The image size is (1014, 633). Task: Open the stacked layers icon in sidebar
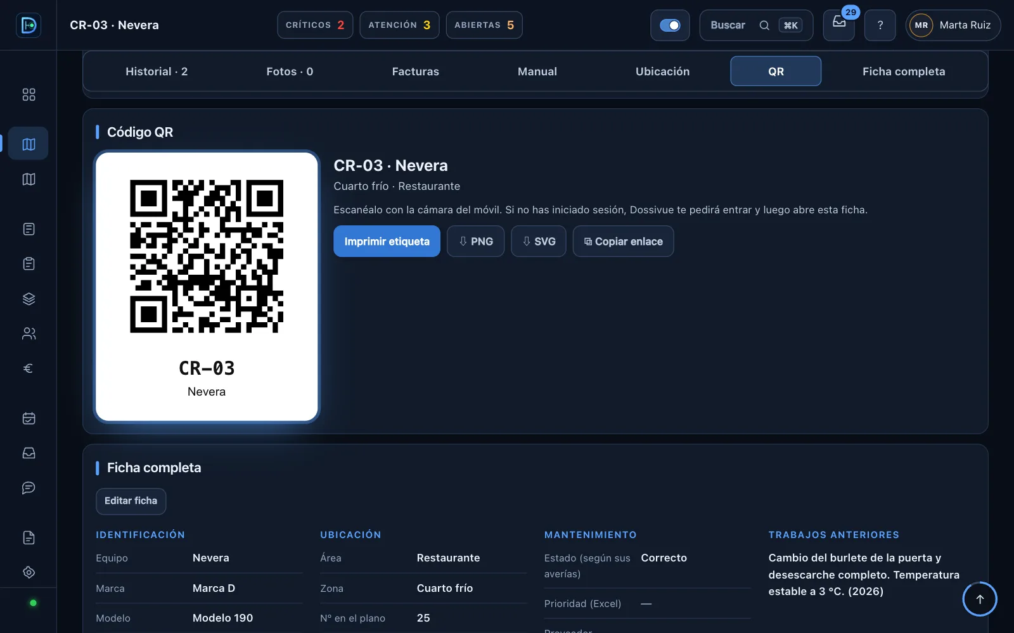click(x=29, y=299)
